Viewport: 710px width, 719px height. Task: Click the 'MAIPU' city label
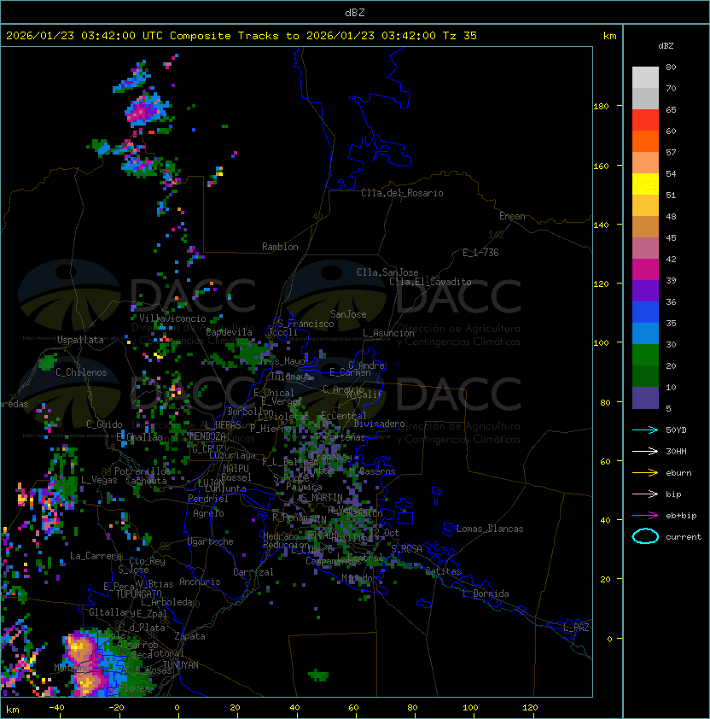point(236,469)
